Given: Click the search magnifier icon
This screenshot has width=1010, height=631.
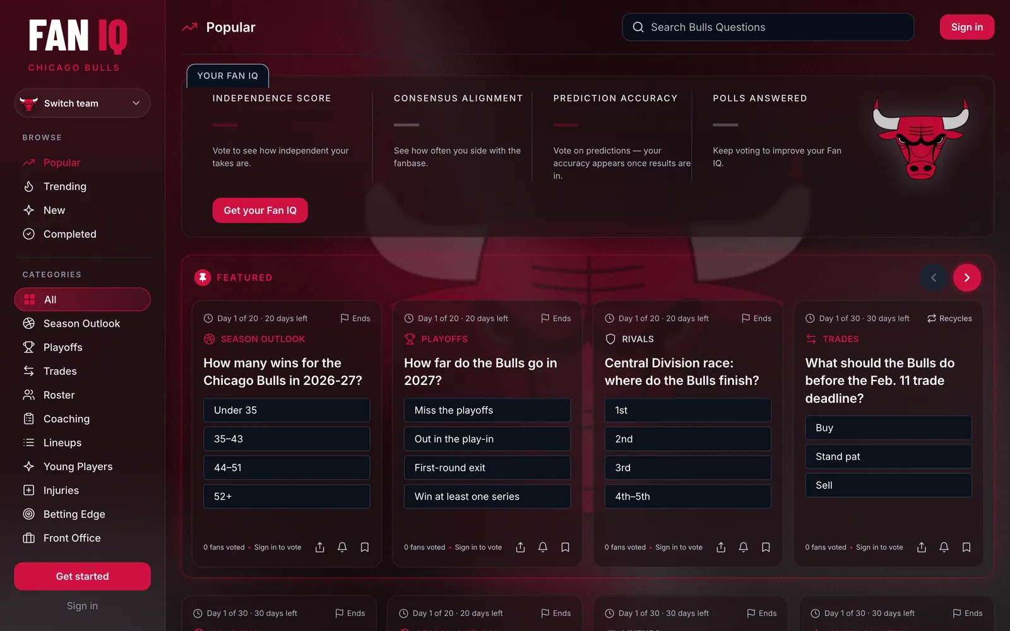Looking at the screenshot, I should (638, 27).
